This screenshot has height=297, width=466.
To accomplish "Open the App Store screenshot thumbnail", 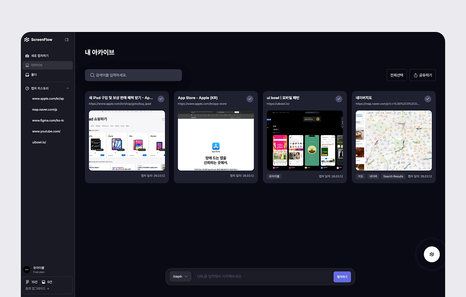I will [216, 141].
